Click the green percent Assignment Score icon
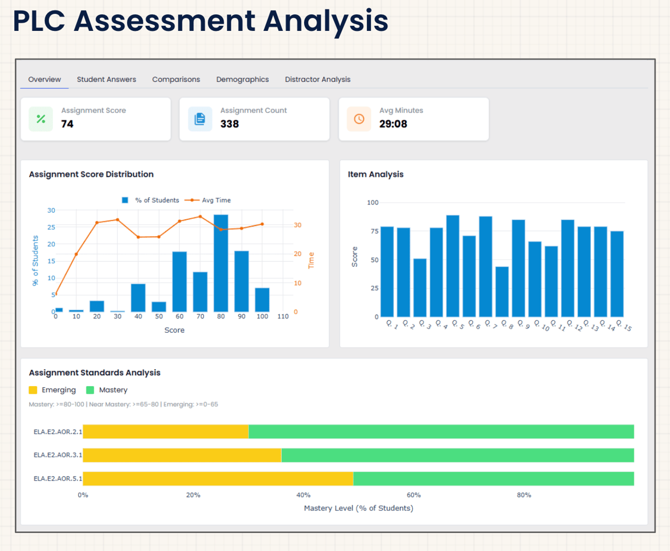The width and height of the screenshot is (670, 551). point(41,119)
